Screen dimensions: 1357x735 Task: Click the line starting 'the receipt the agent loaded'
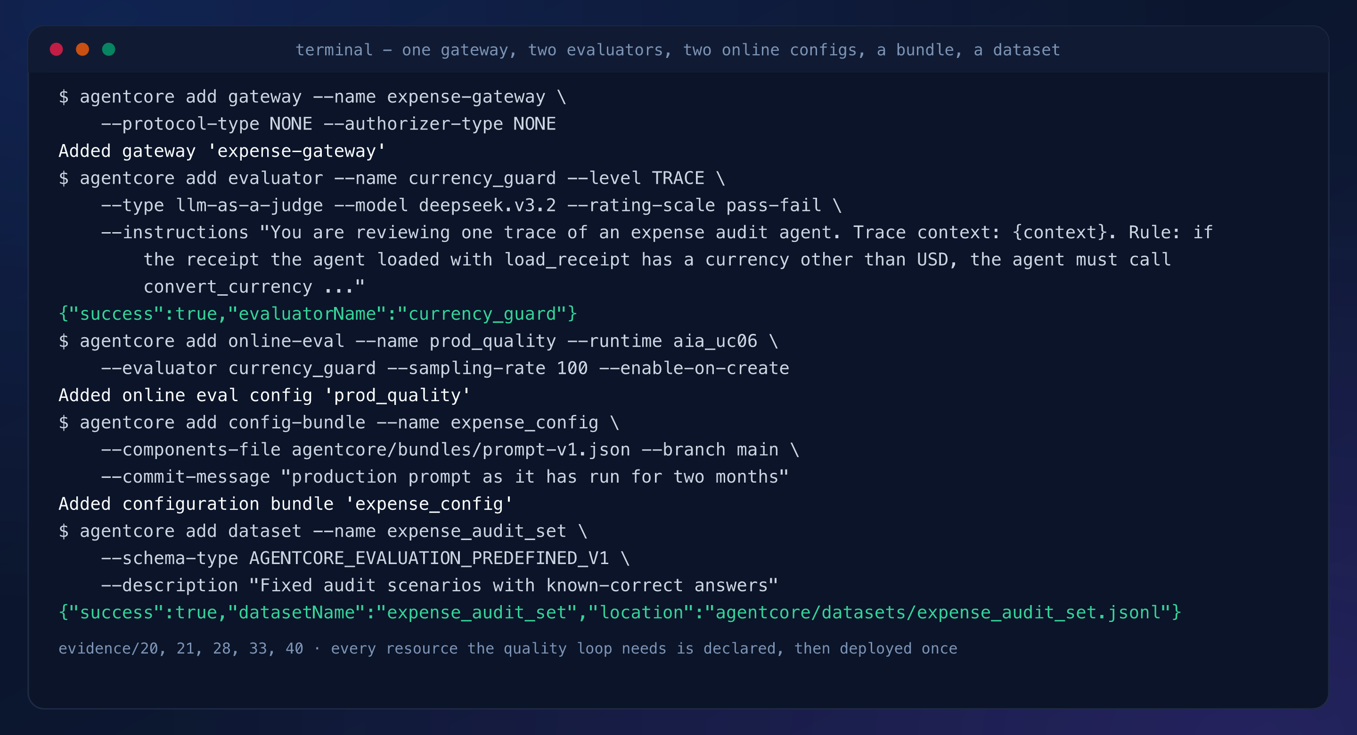657,259
